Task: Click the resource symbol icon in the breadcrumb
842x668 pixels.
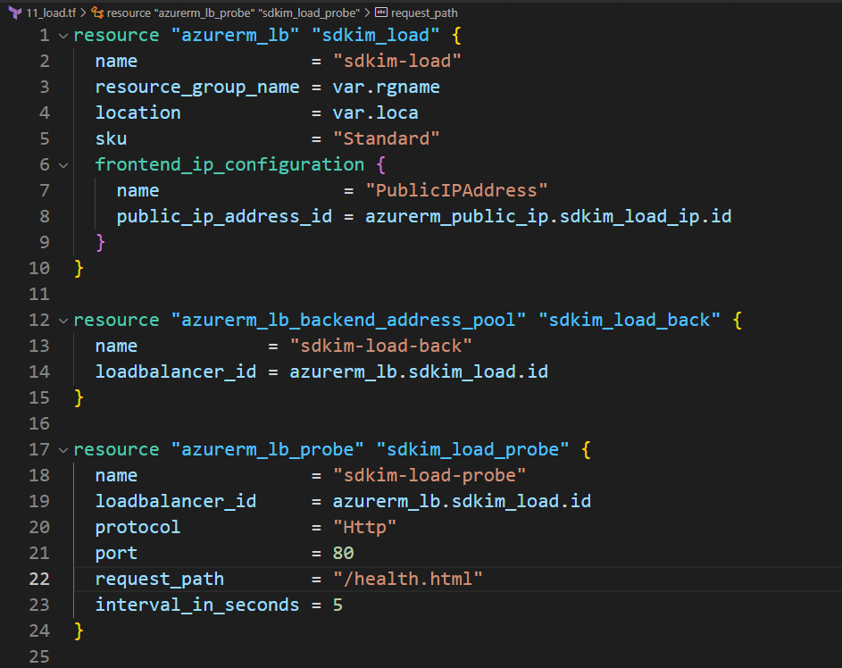Action: [x=97, y=13]
